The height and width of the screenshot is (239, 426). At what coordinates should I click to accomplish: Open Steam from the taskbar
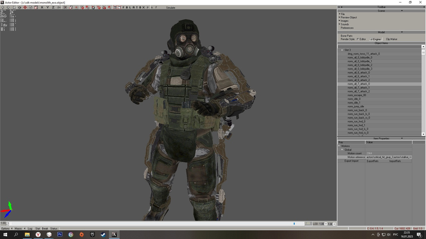[103, 235]
